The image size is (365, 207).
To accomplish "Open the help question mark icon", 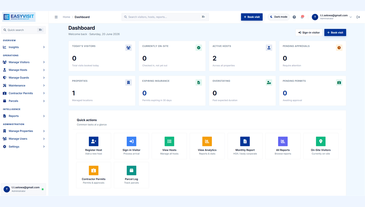I will [294, 17].
